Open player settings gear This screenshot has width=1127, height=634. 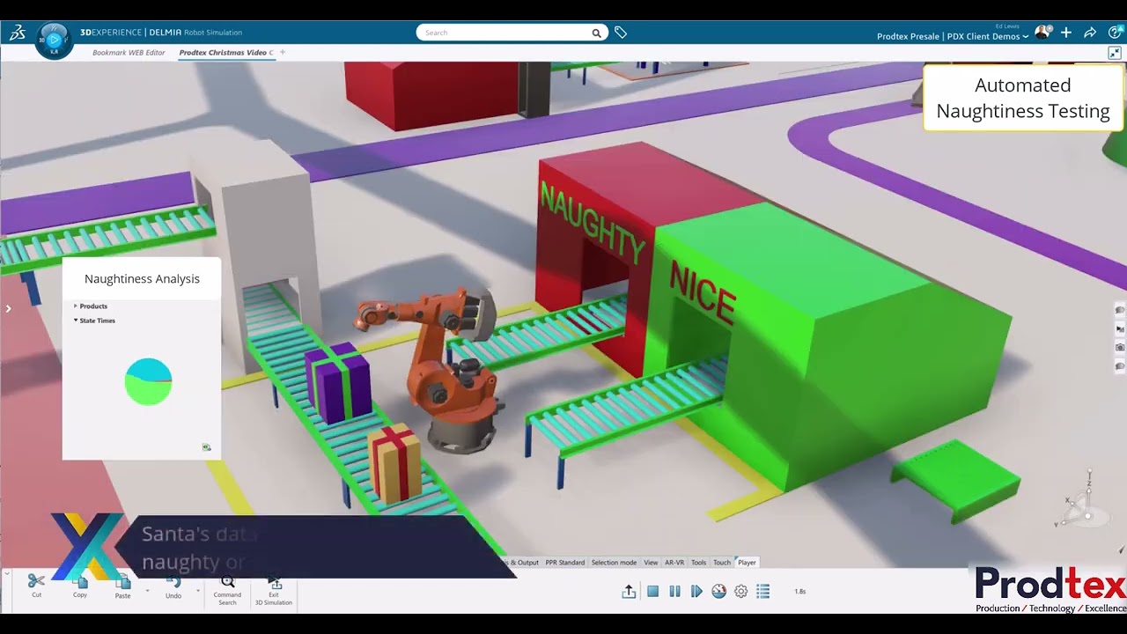click(741, 592)
